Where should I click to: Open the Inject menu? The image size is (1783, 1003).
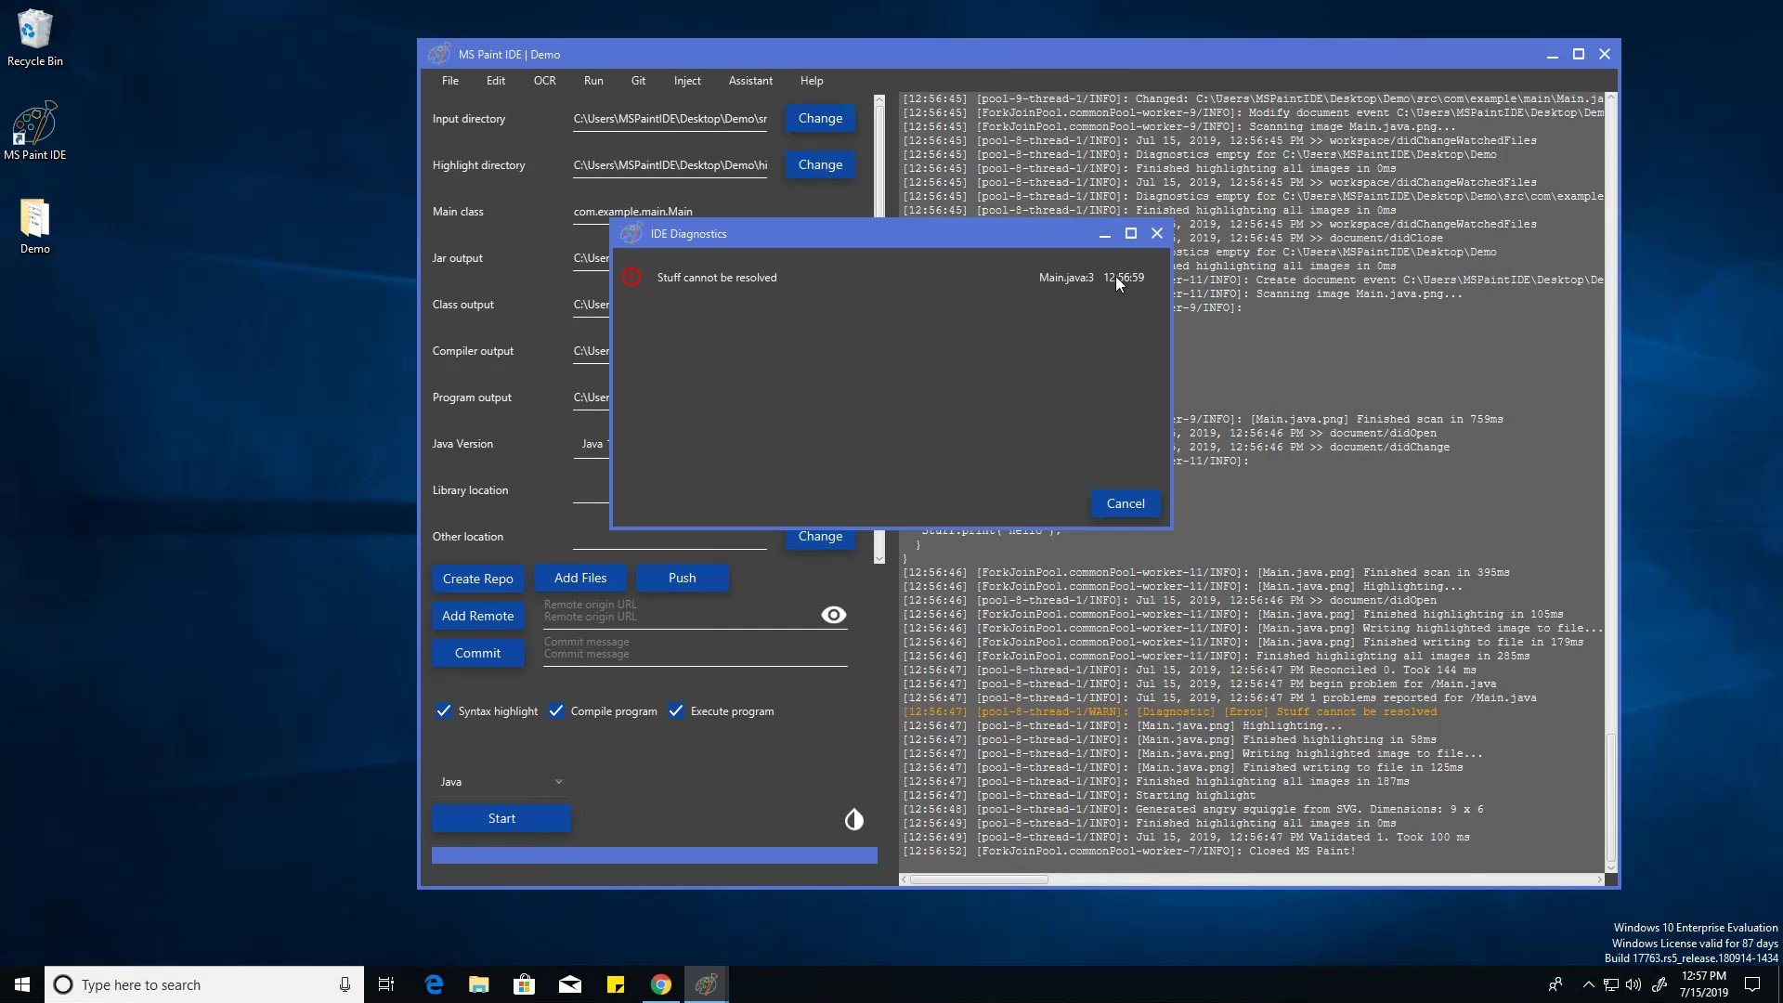[686, 81]
